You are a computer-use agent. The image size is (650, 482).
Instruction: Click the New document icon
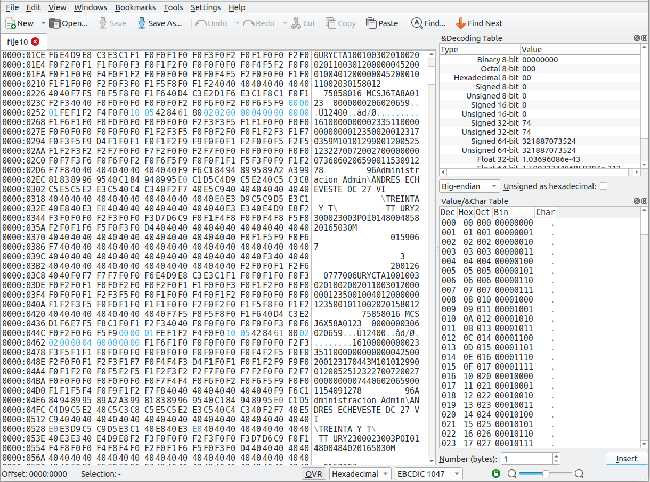(x=11, y=23)
